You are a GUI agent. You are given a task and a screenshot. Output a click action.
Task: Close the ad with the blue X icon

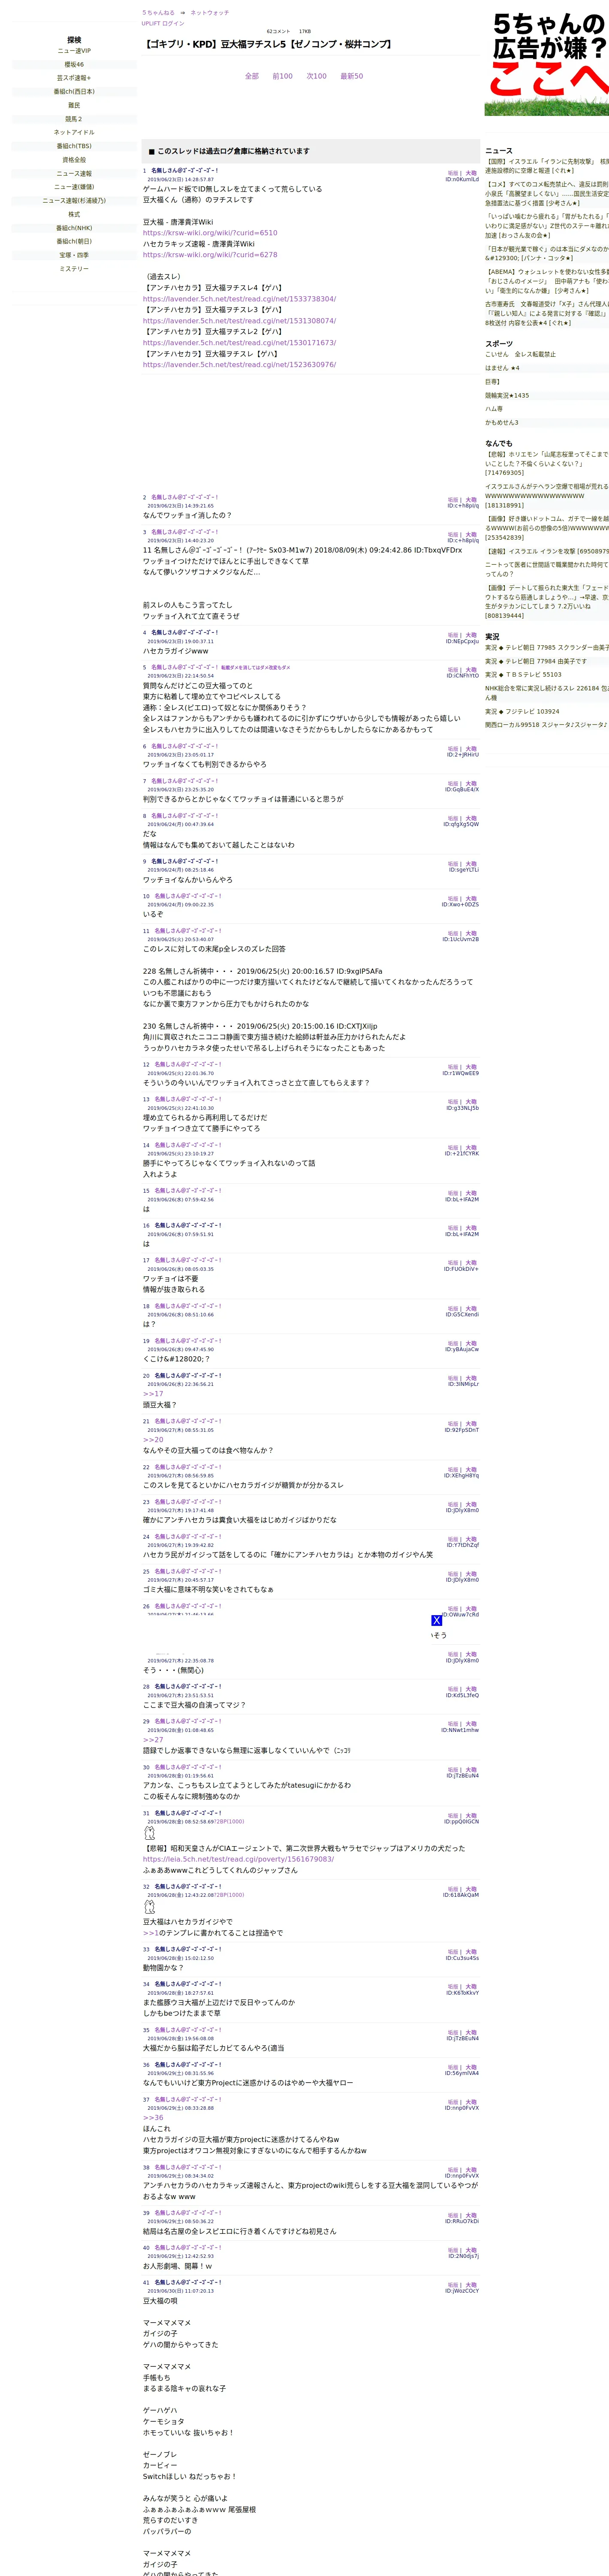(x=436, y=1620)
